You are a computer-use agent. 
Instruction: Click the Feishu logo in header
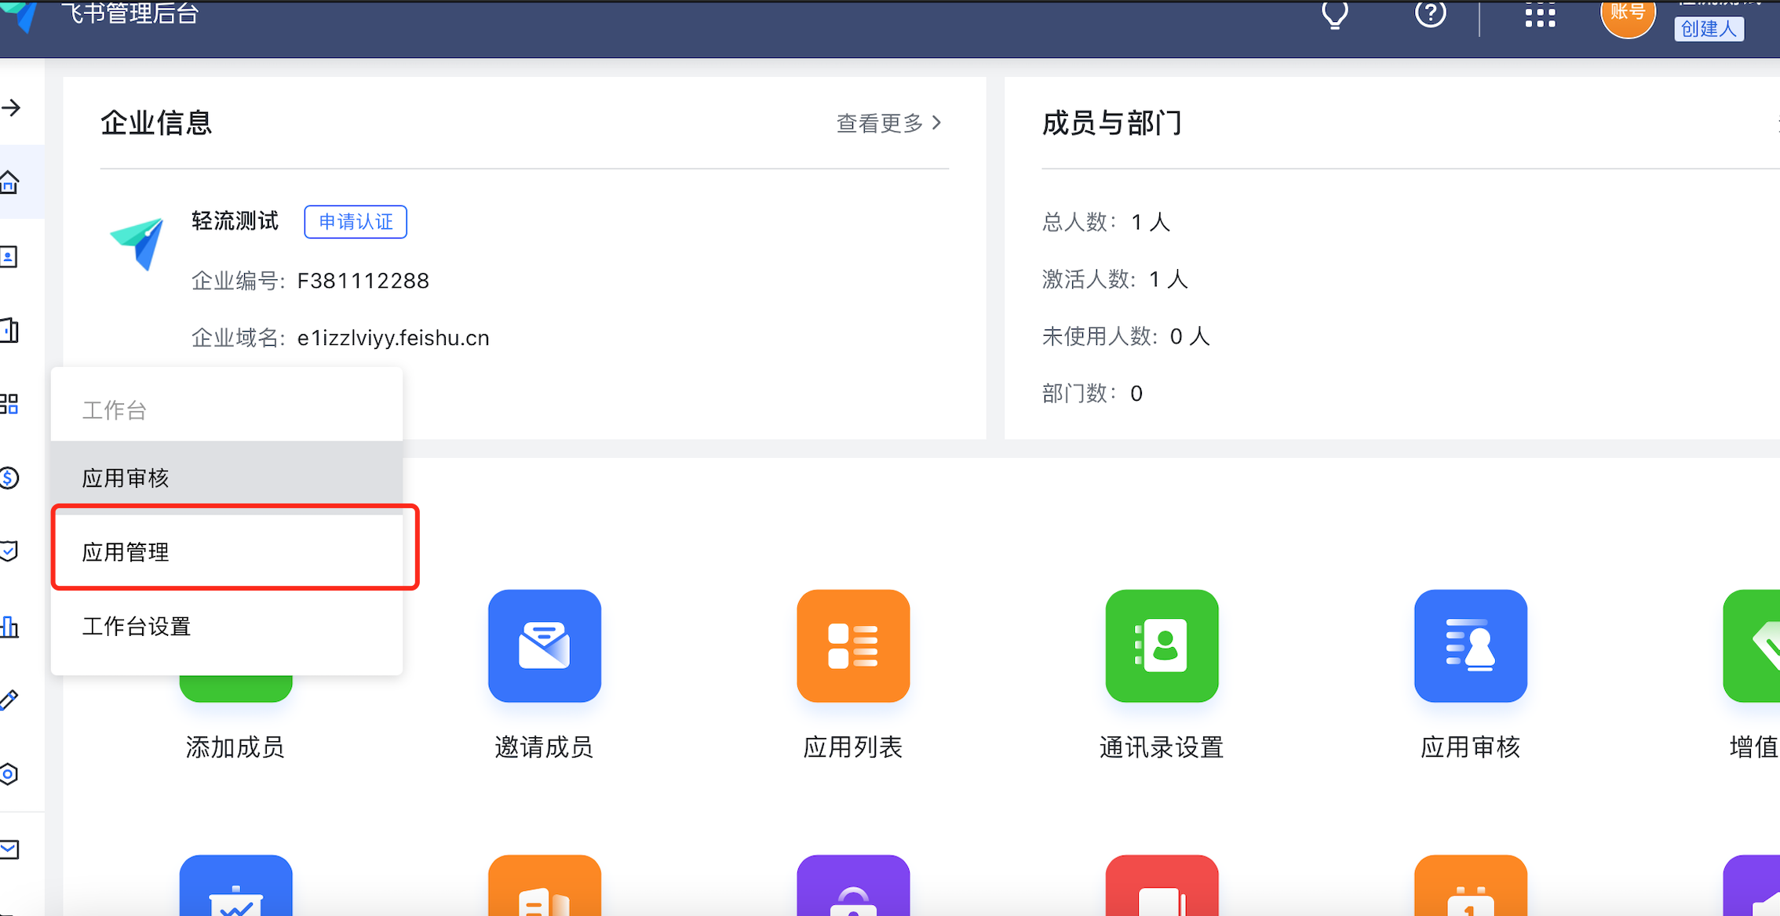[x=20, y=16]
